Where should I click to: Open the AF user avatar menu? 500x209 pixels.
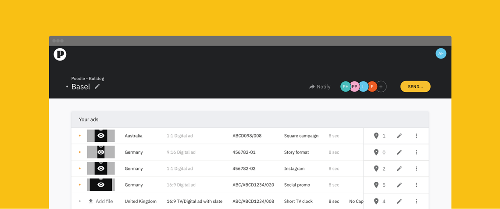tap(441, 54)
